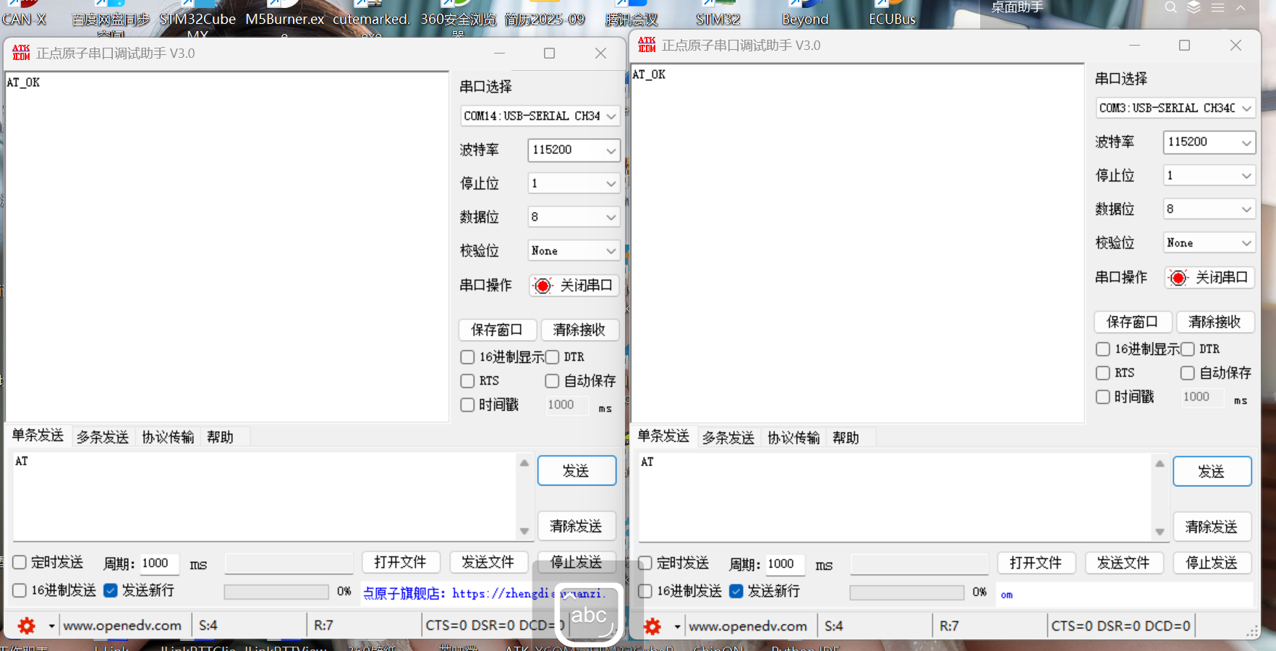1276x651 pixels.
Task: Toggle DTR checkbox in COM14 window
Action: click(x=552, y=357)
